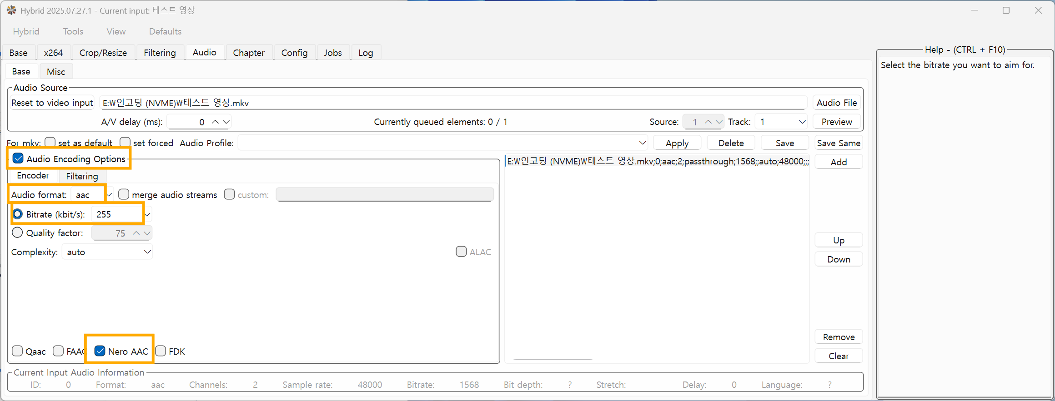
Task: Go to the Chapter tab
Action: [249, 53]
